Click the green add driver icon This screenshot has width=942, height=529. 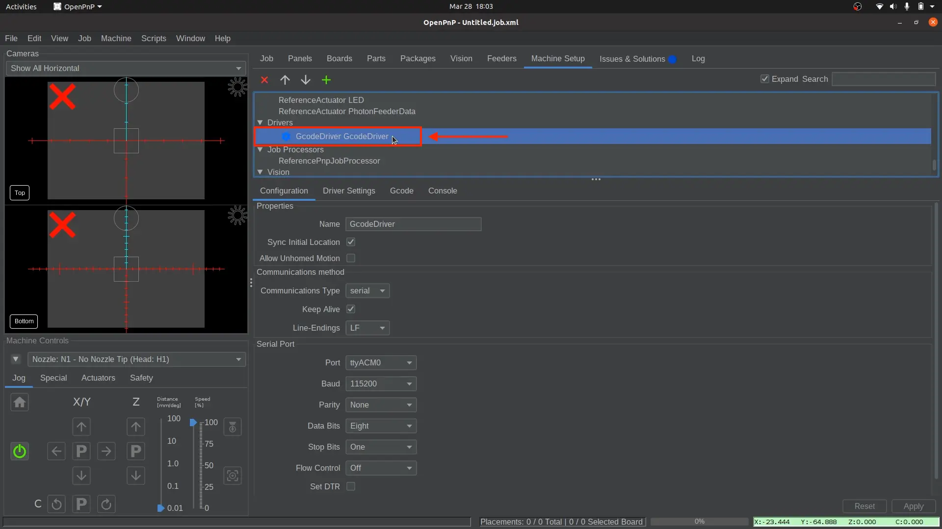pos(326,80)
